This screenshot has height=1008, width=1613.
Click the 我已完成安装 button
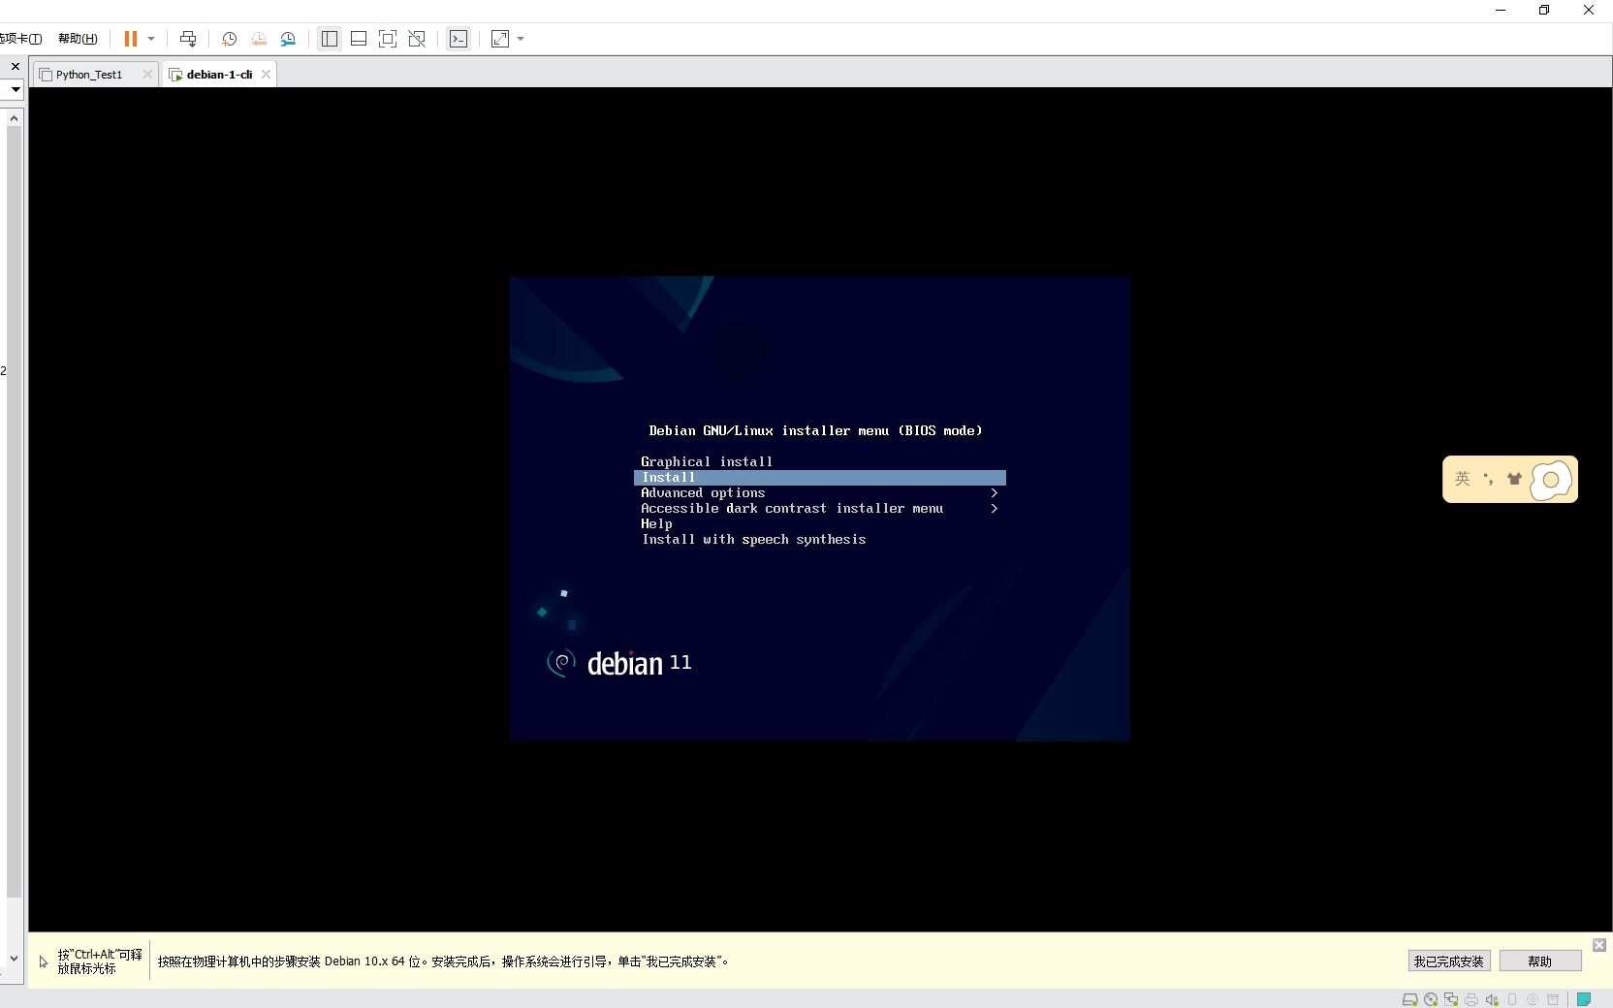click(1449, 961)
